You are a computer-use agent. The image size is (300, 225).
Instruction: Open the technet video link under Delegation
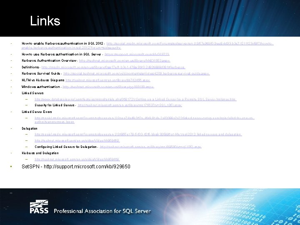[x=77, y=141]
